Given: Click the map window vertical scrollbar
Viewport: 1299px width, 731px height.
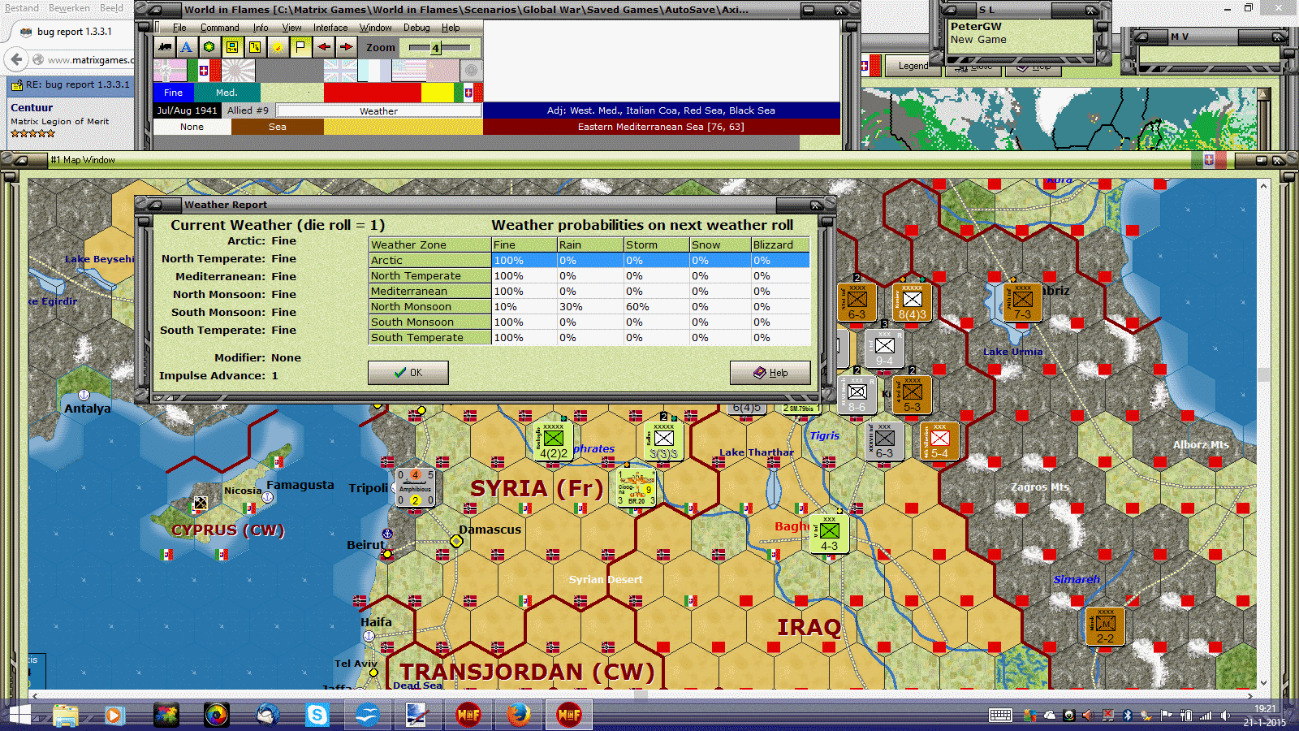Looking at the screenshot, I should click(x=1263, y=434).
